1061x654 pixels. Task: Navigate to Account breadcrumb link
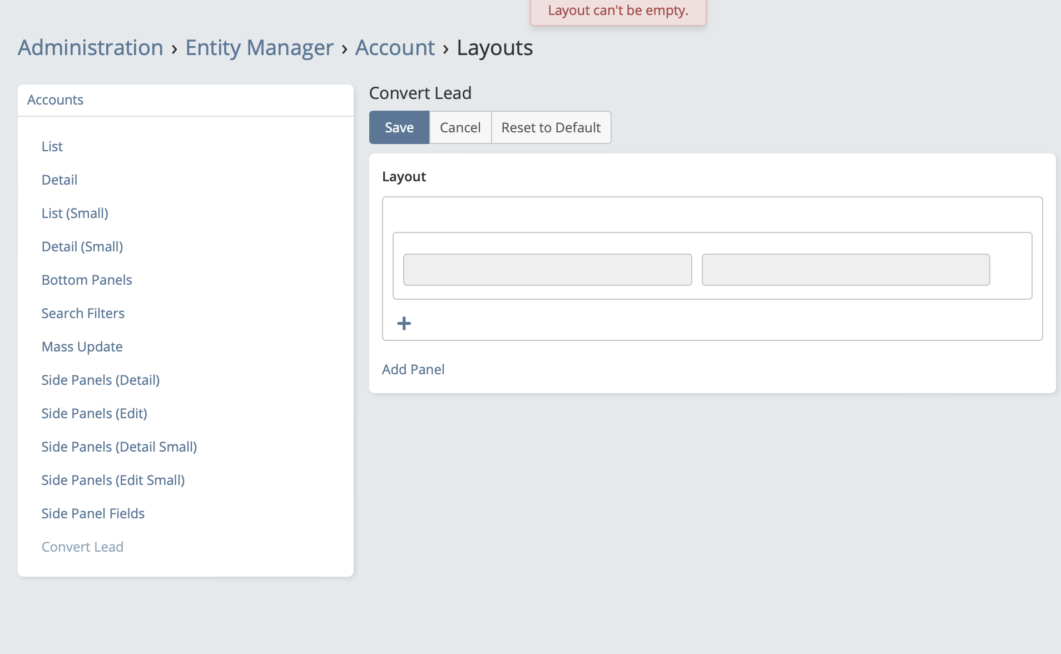(395, 48)
